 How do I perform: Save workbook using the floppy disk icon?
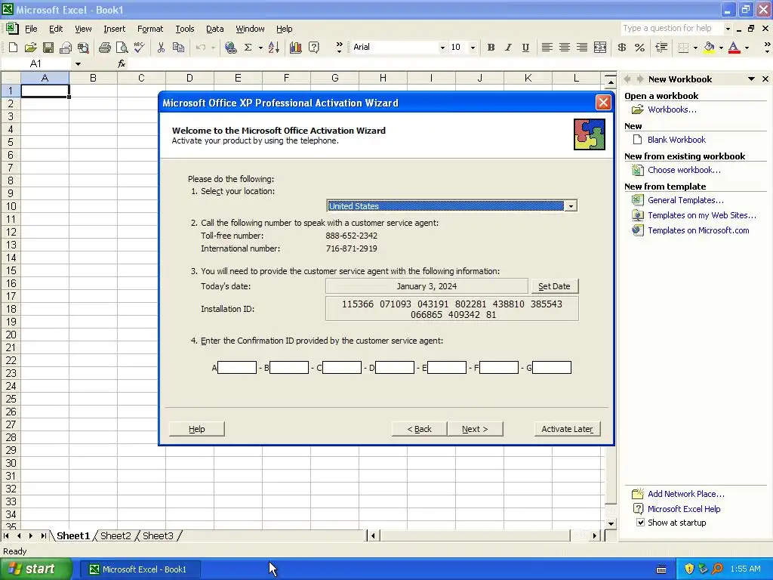(x=48, y=48)
